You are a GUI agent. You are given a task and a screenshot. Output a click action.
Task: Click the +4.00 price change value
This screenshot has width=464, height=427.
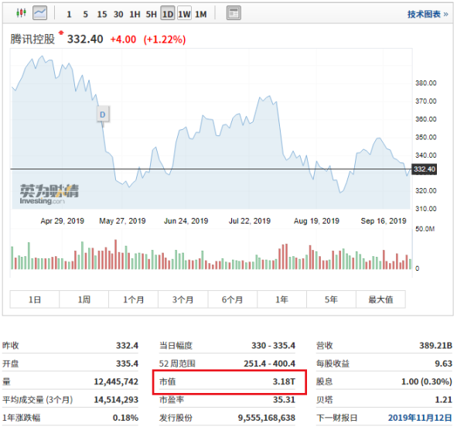pos(123,39)
